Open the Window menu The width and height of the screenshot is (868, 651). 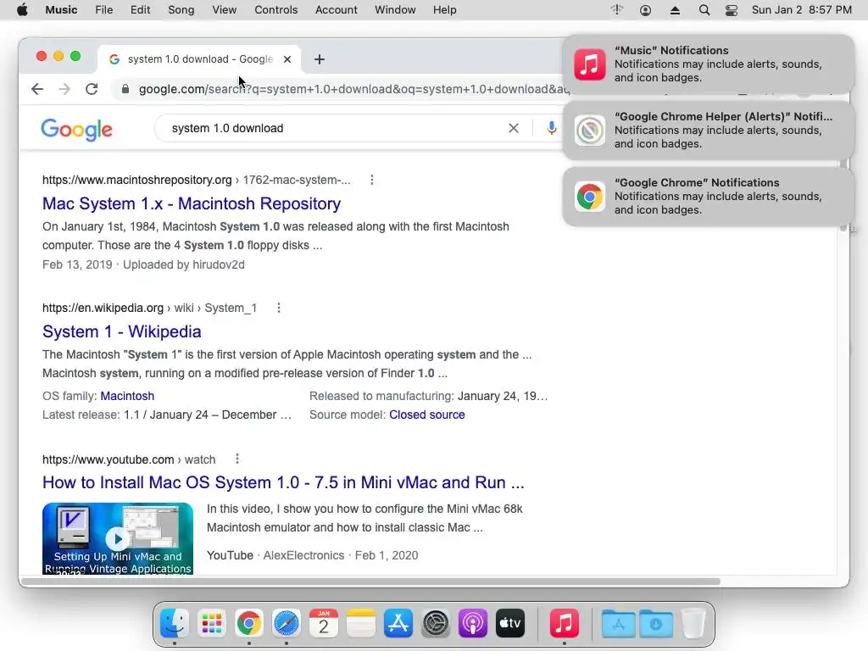pyautogui.click(x=395, y=10)
